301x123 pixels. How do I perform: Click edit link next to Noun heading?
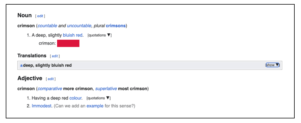click(x=40, y=16)
